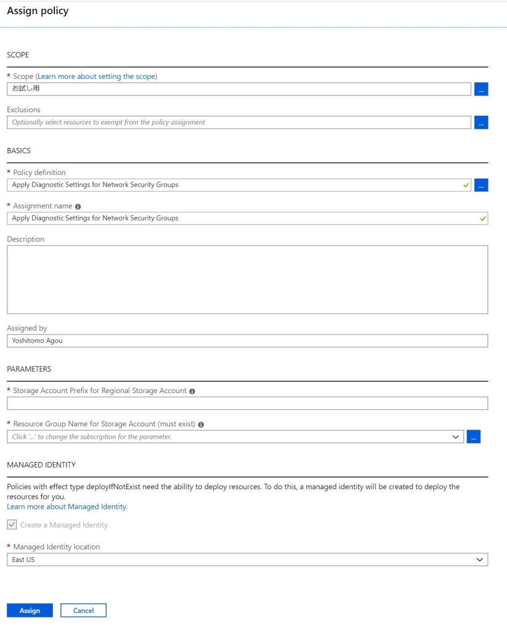Click the Assigned by field with Yoshitomo Agou
This screenshot has height=631, width=507.
click(x=248, y=341)
